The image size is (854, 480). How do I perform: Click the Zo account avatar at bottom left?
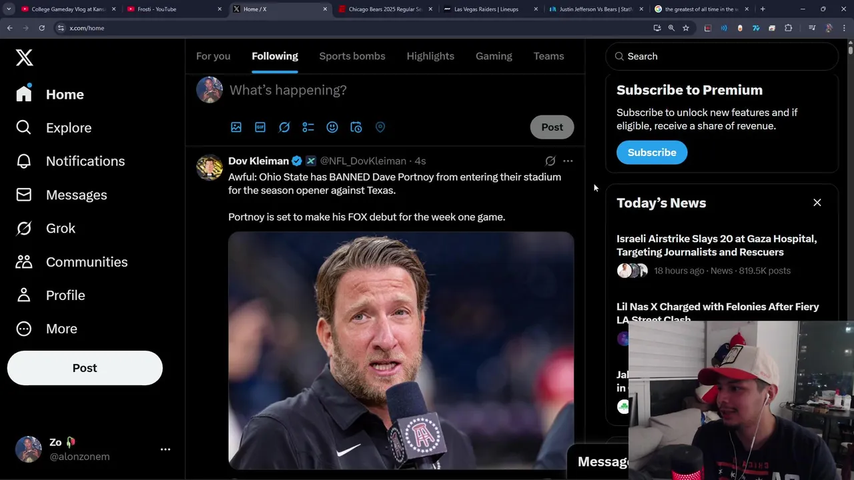tap(28, 449)
